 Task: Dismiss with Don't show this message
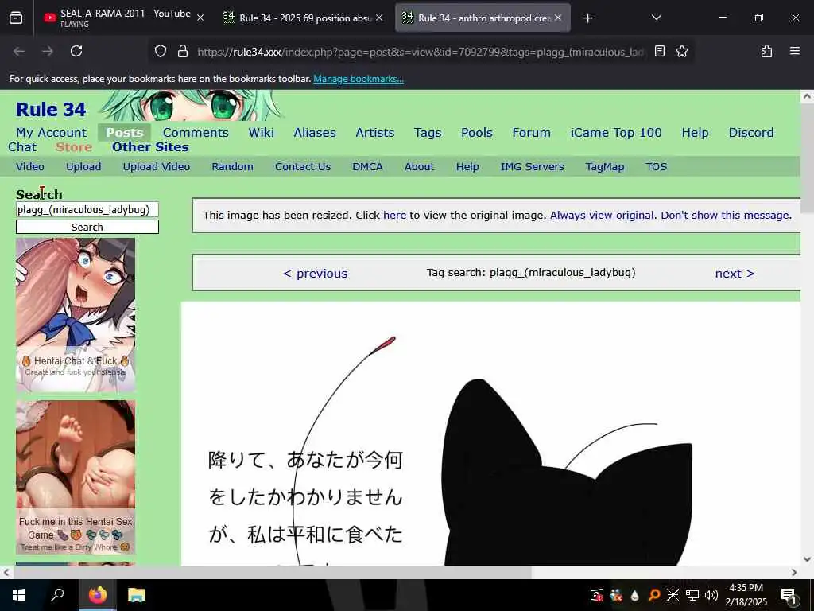(726, 215)
